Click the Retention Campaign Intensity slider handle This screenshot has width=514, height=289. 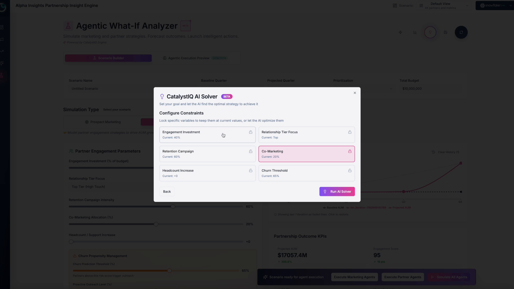click(173, 207)
